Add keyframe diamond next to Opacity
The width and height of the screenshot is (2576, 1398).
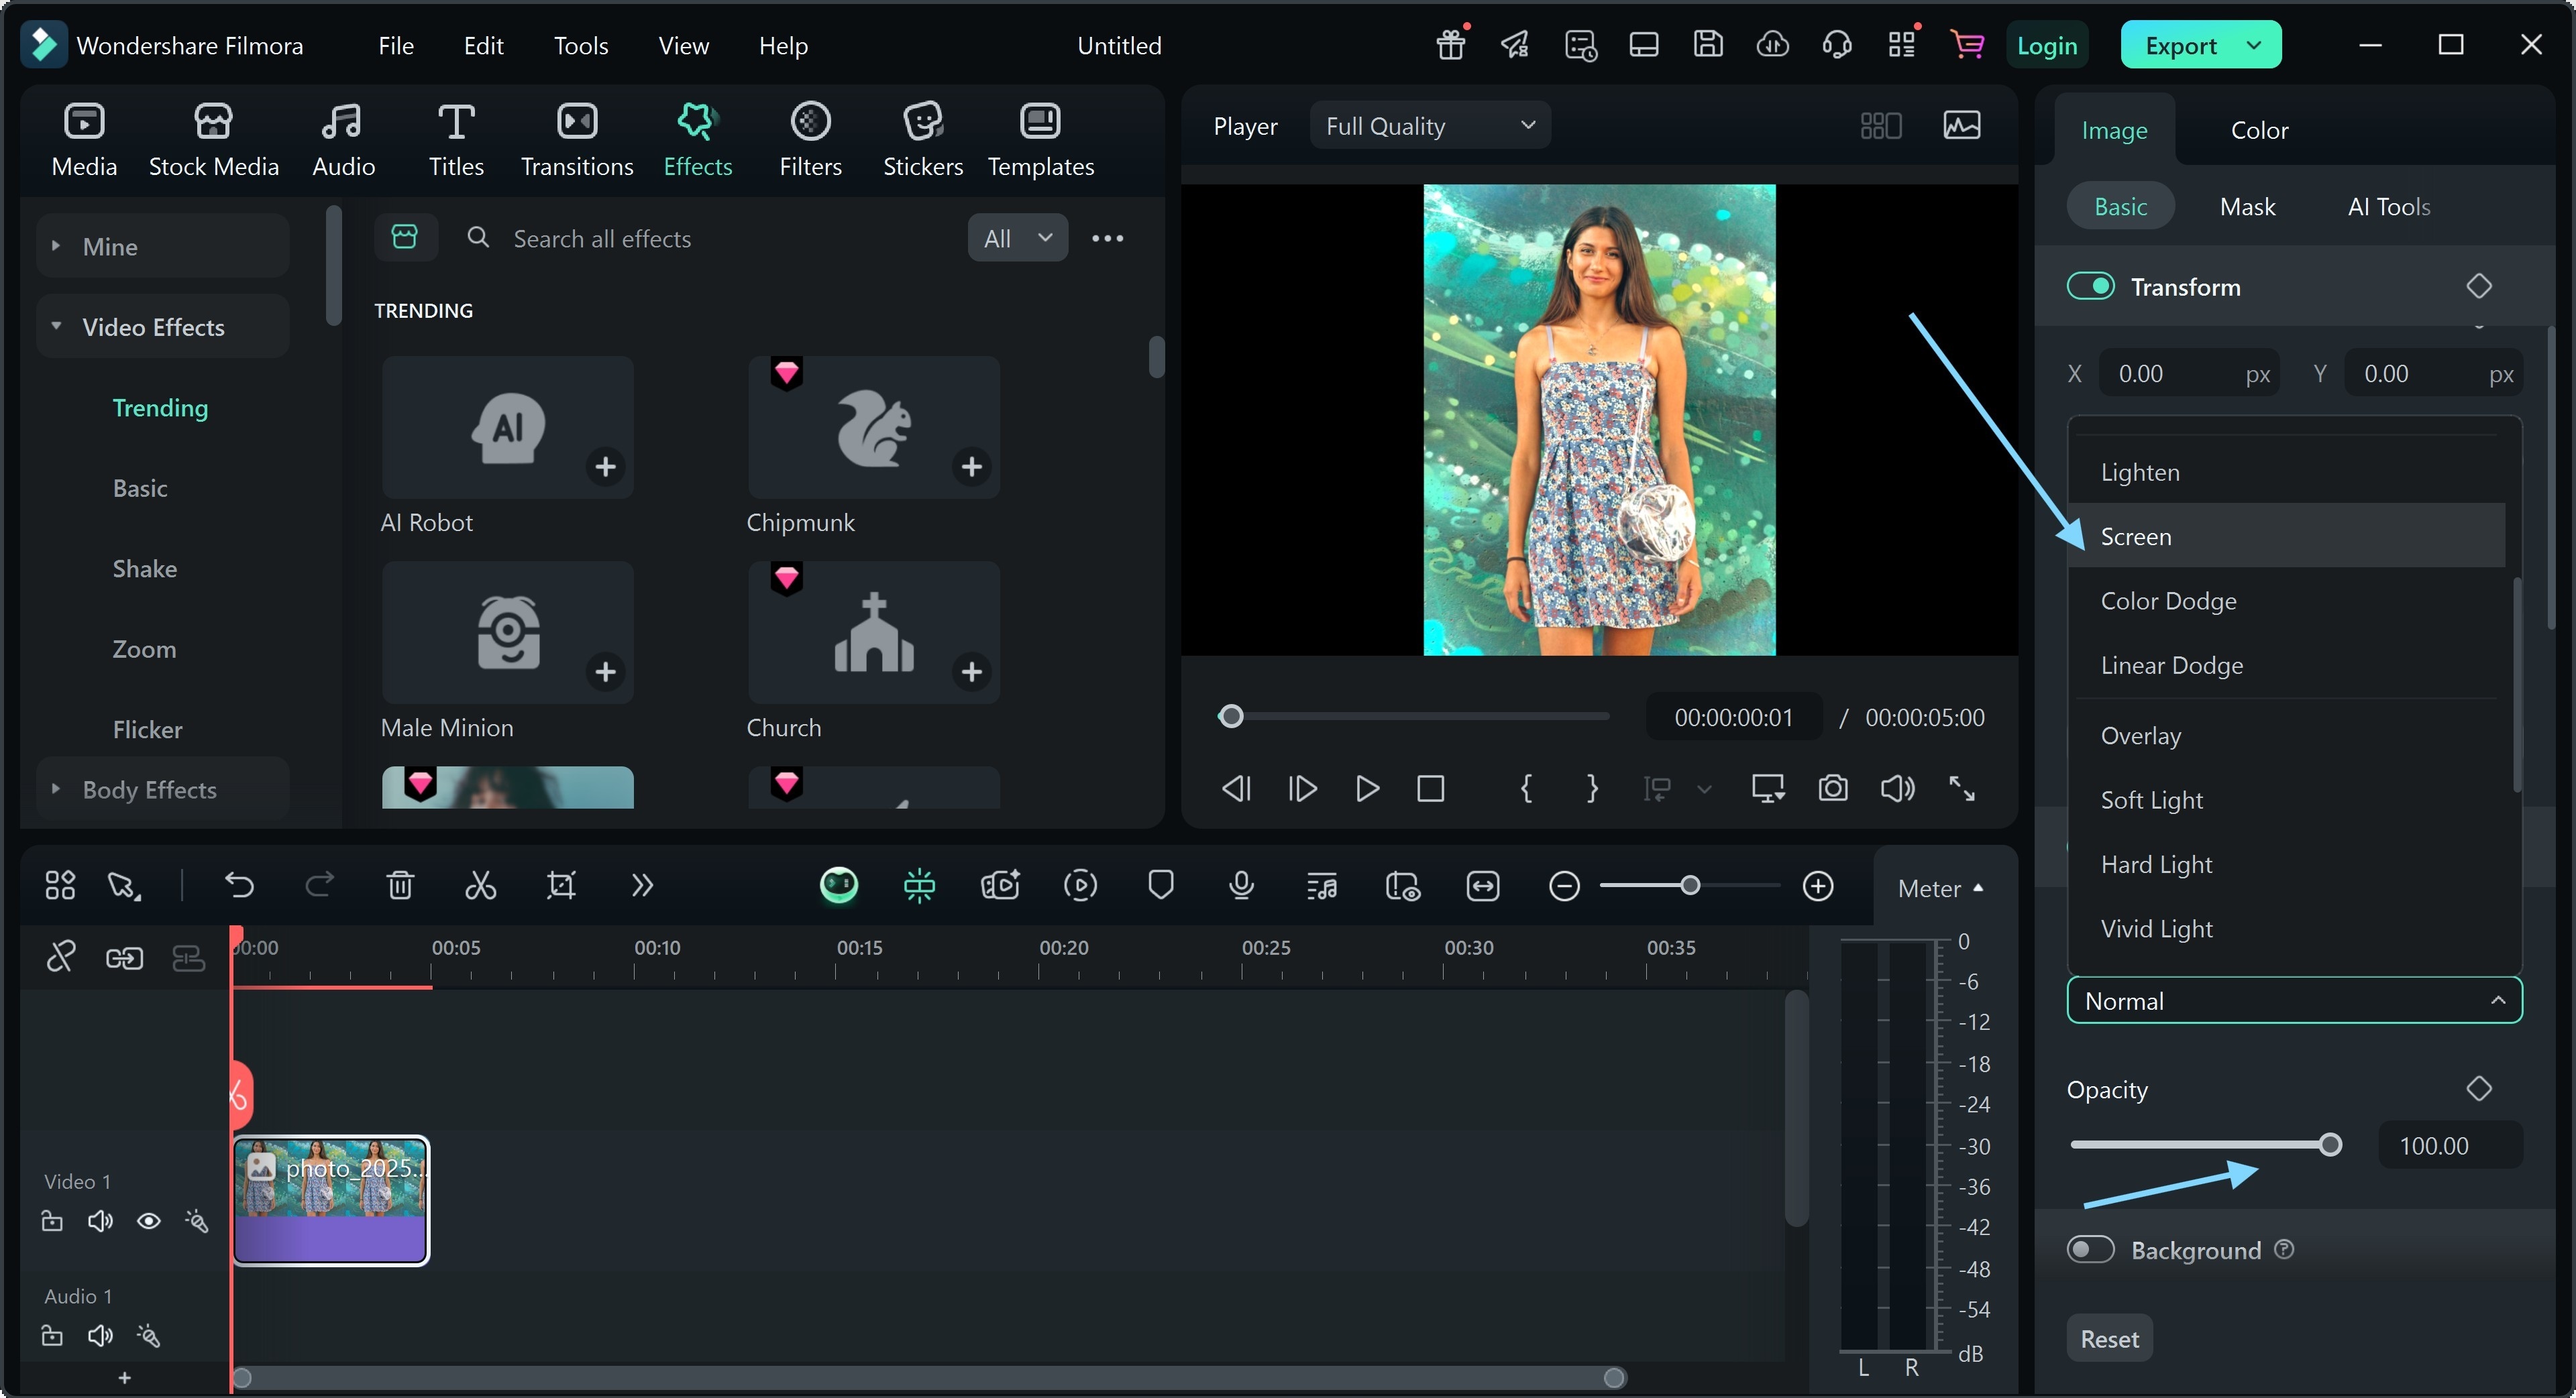tap(2478, 1088)
